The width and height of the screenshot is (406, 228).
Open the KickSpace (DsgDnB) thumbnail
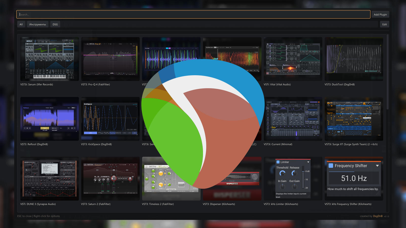[110, 119]
